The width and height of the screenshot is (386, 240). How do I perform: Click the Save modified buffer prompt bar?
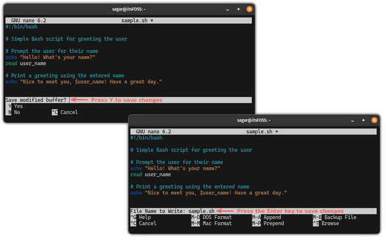[129, 100]
